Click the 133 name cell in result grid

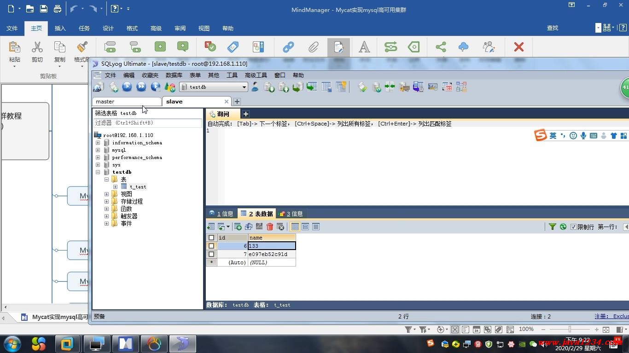point(272,246)
